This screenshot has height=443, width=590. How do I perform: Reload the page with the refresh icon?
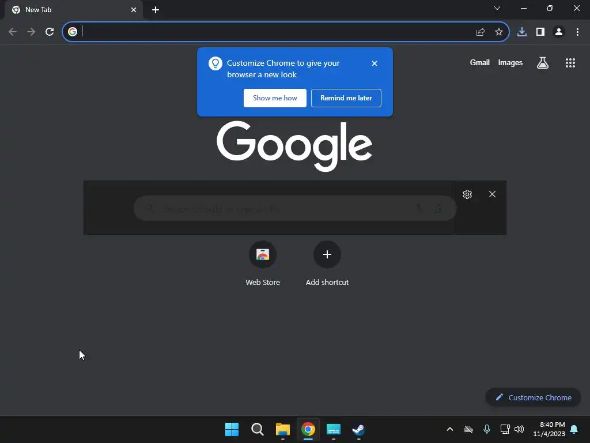(x=50, y=32)
